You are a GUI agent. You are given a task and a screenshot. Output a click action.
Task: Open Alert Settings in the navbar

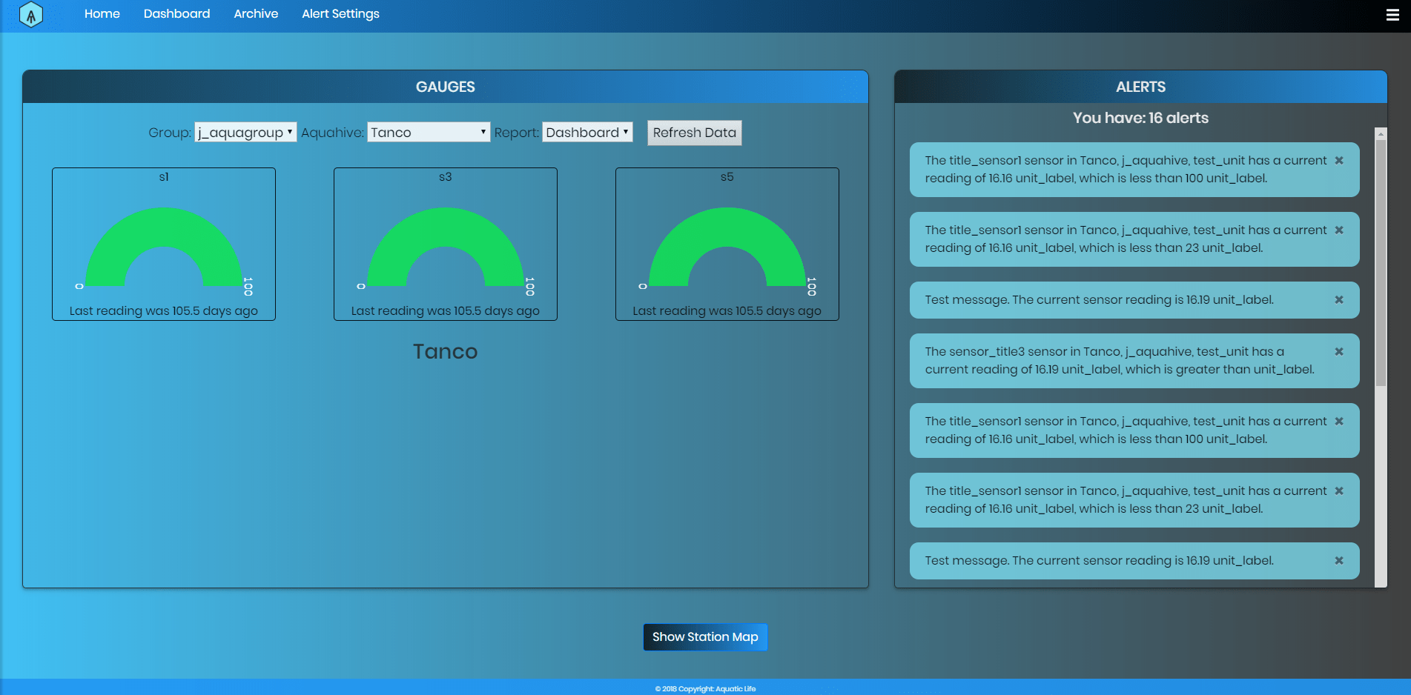point(340,14)
